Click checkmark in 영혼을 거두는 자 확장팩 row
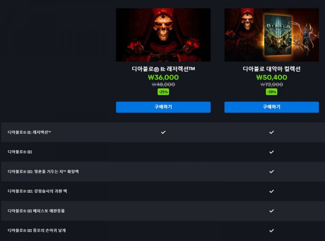 [x=272, y=172]
